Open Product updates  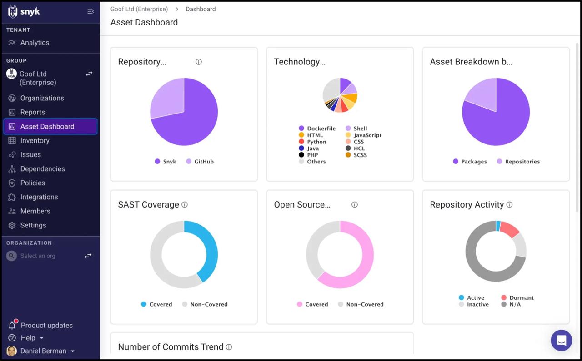pyautogui.click(x=47, y=325)
